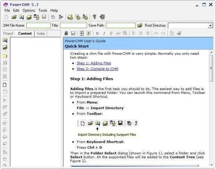The image size is (216, 169).
Task: Click the Bold formatting icon
Action: point(97,33)
